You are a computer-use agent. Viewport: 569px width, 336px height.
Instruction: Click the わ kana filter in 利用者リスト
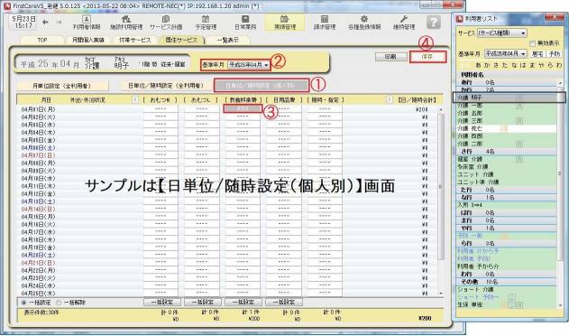pyautogui.click(x=559, y=65)
